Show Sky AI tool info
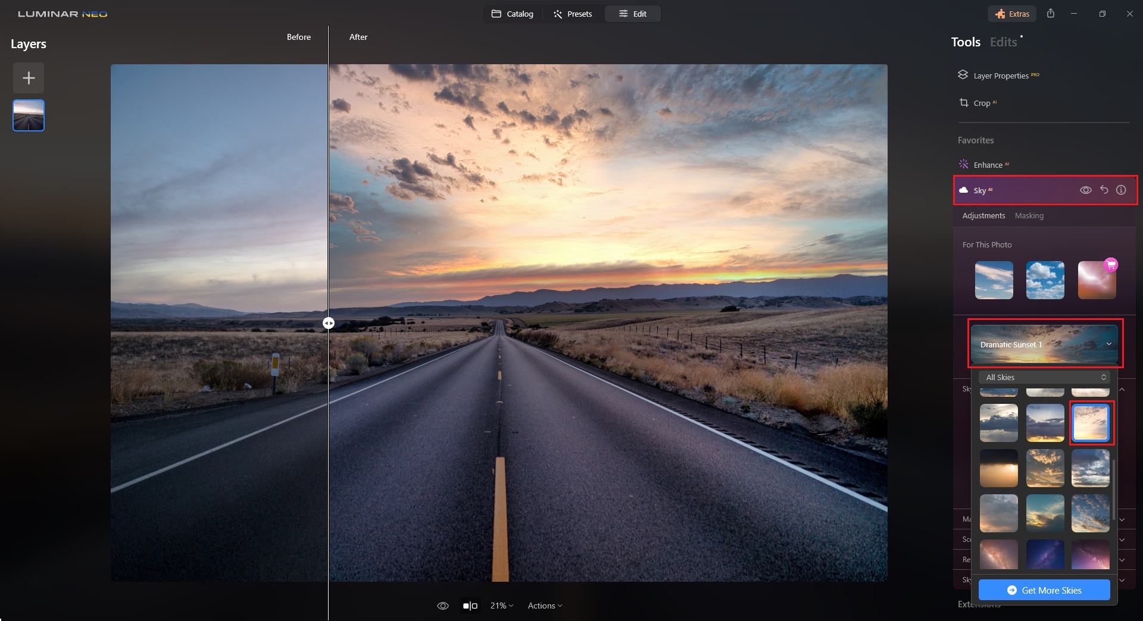The width and height of the screenshot is (1143, 621). pyautogui.click(x=1121, y=190)
